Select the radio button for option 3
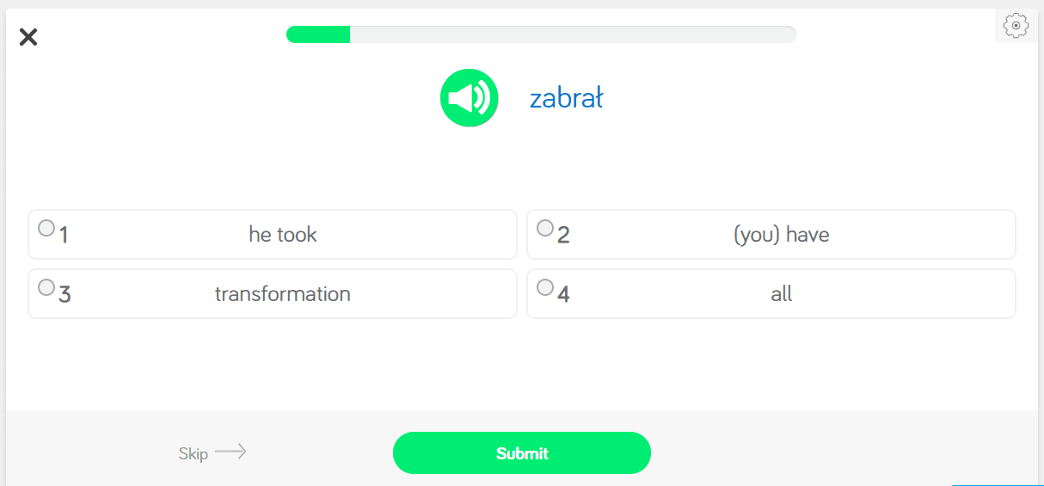Viewport: 1044px width, 486px height. tap(46, 287)
